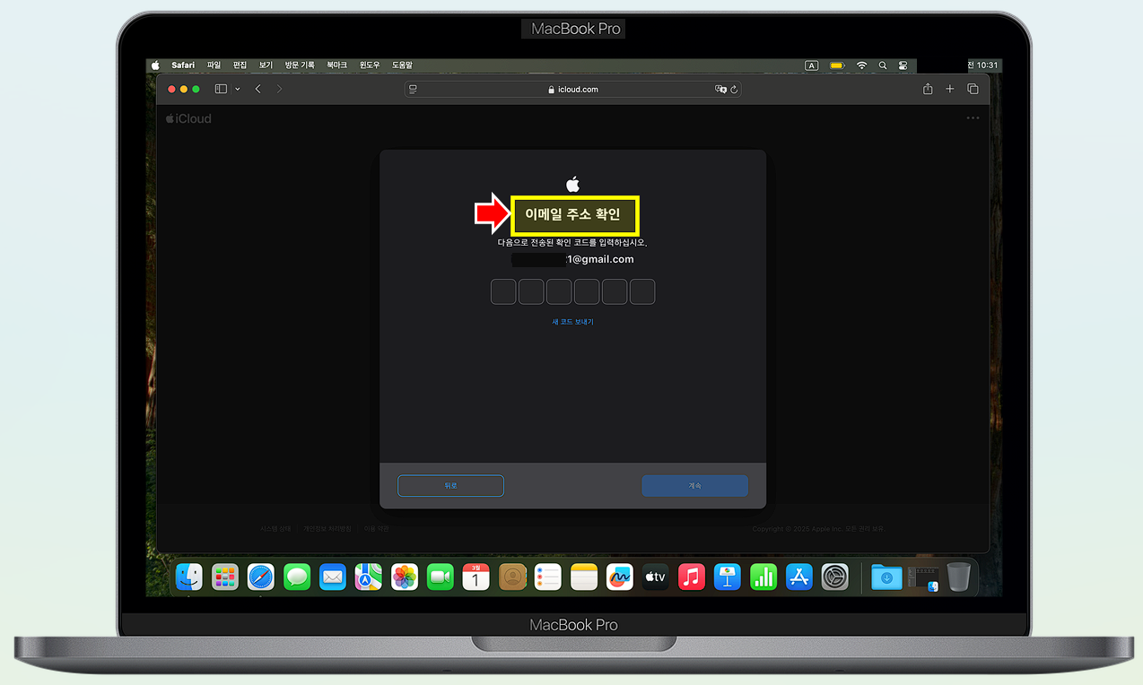Image resolution: width=1143 pixels, height=685 pixels.
Task: Open the 파일 menu
Action: coord(214,65)
